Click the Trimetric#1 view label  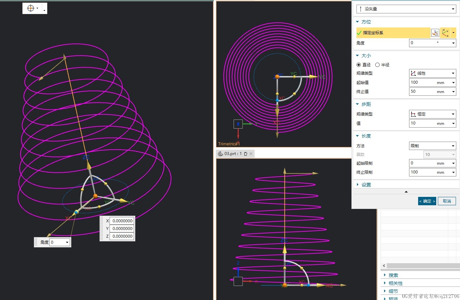229,144
